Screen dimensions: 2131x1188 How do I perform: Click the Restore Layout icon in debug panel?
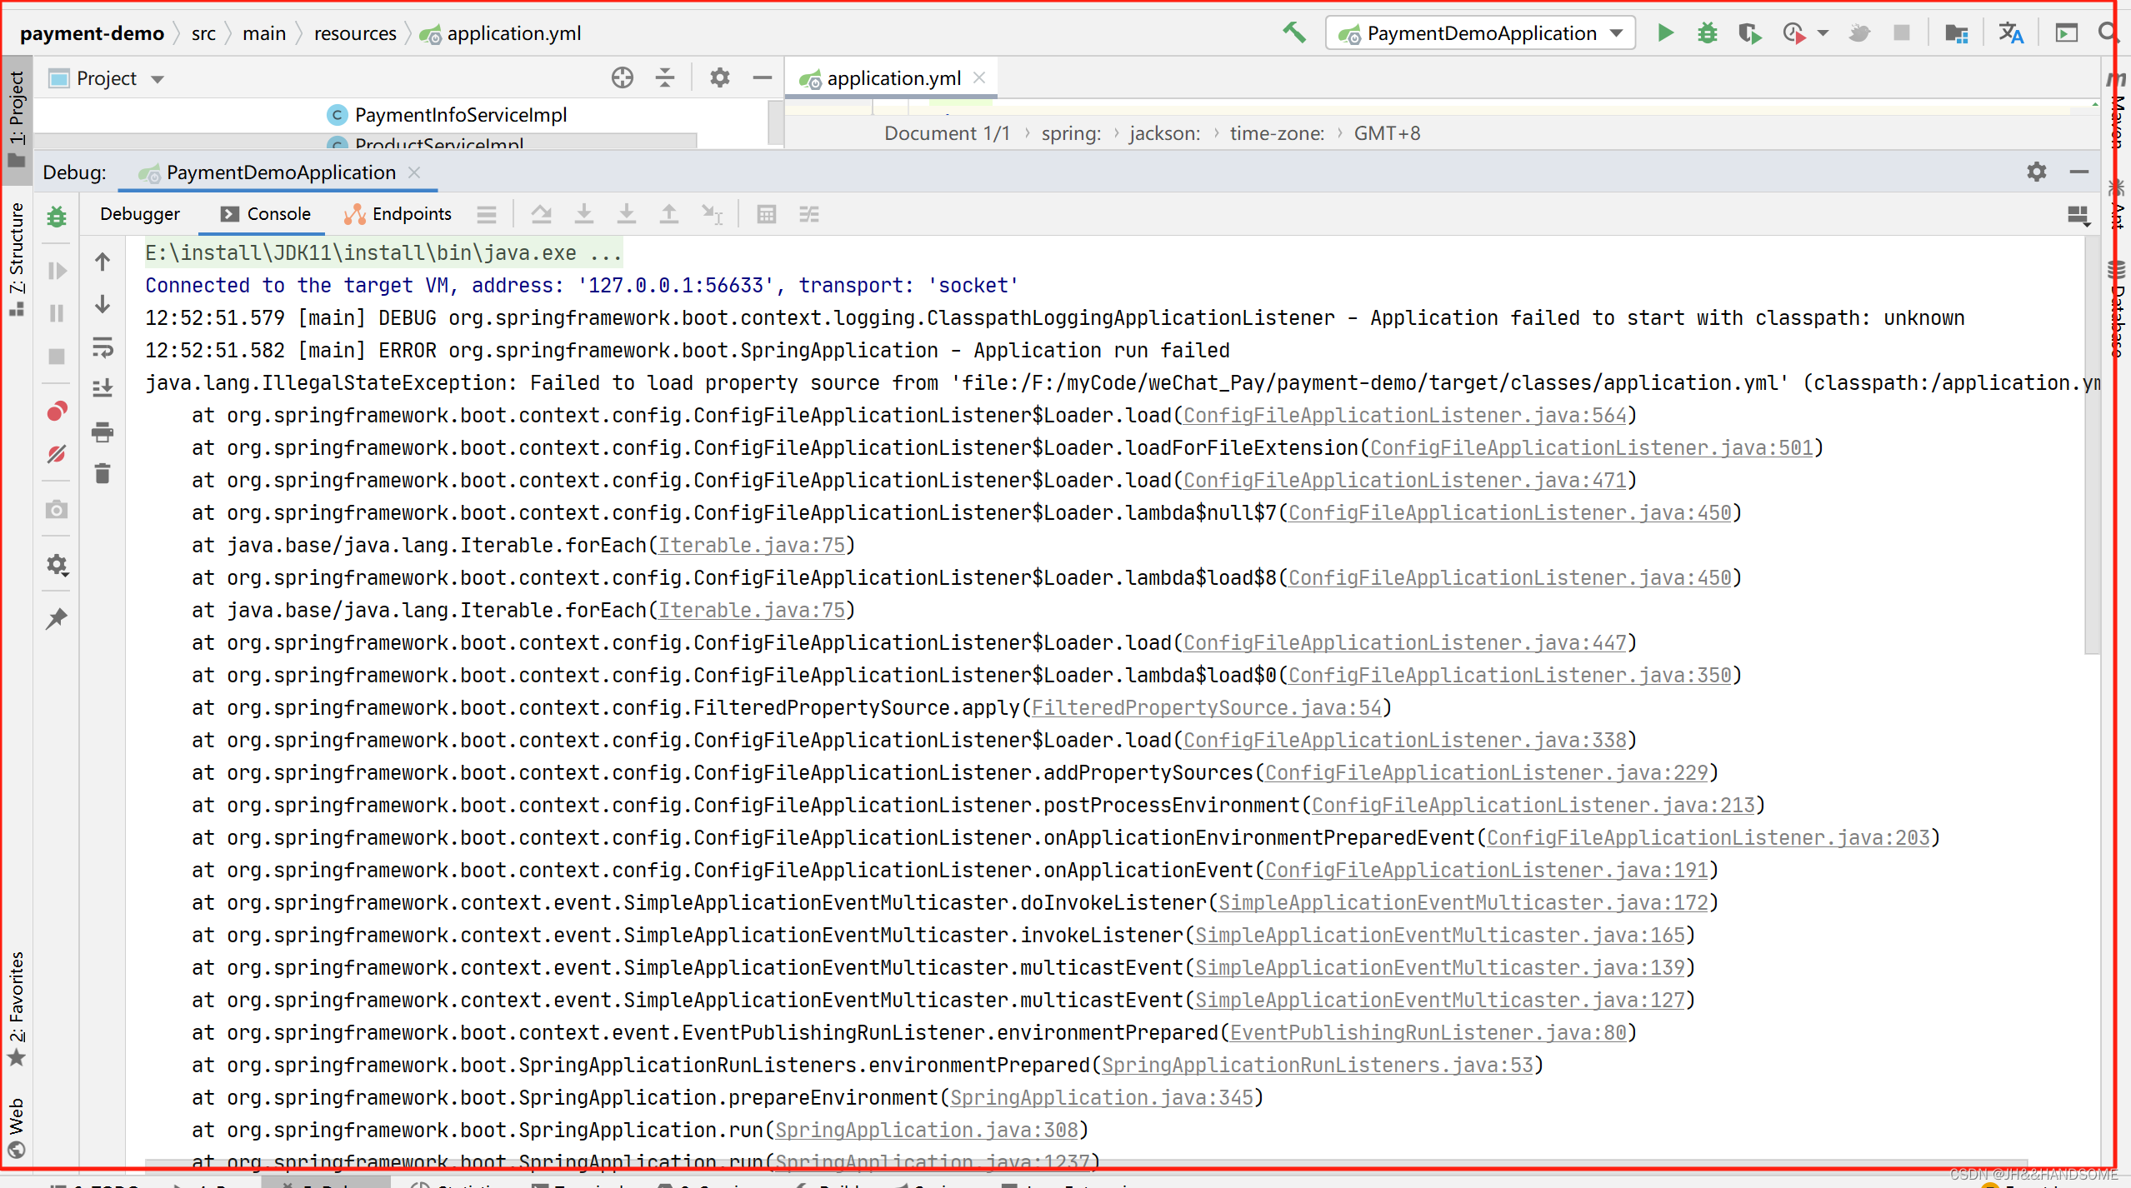(x=2078, y=217)
